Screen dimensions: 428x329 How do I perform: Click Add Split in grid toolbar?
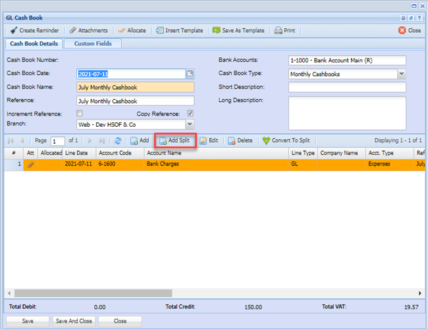coord(174,141)
